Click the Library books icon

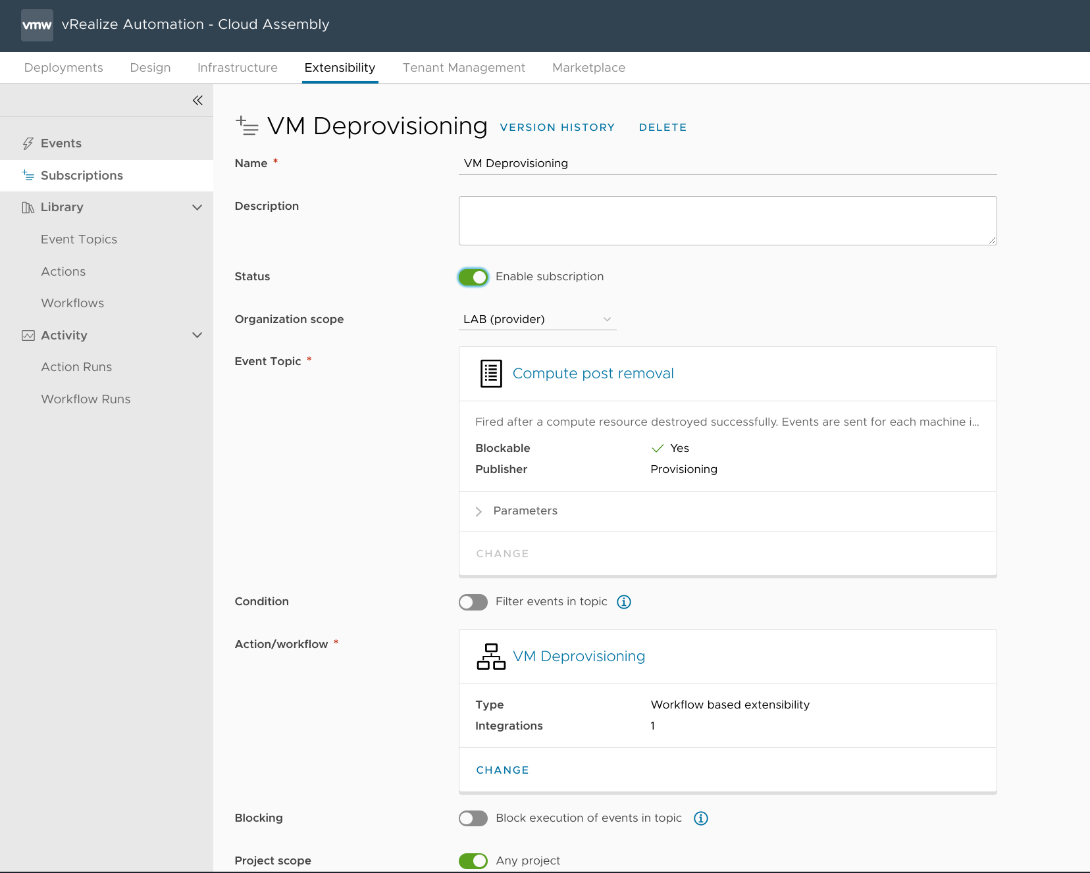coord(28,207)
